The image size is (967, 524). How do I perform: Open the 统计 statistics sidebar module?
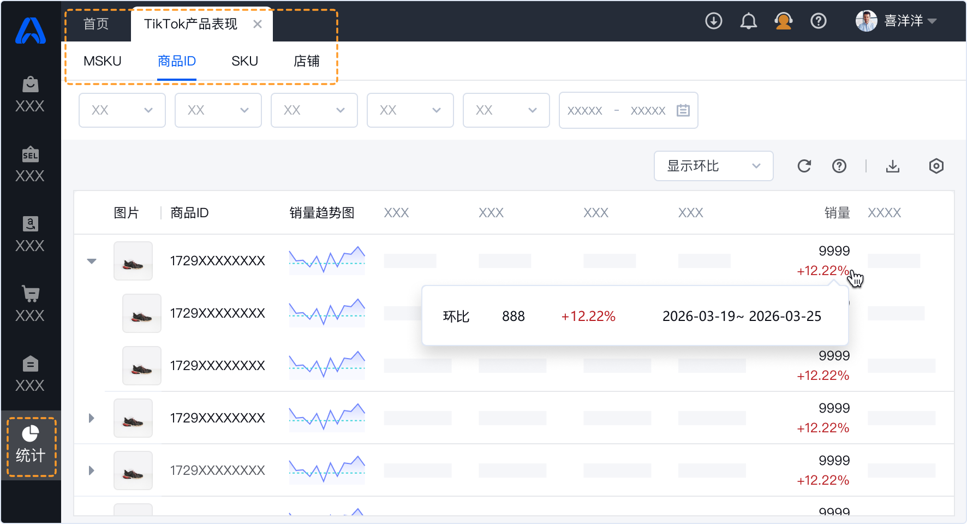click(x=31, y=445)
